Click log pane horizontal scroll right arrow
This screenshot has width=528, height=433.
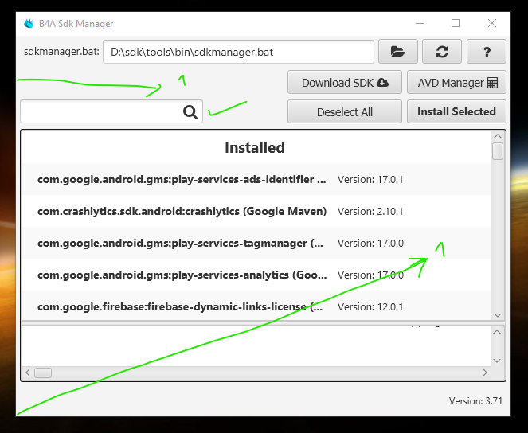(x=485, y=373)
